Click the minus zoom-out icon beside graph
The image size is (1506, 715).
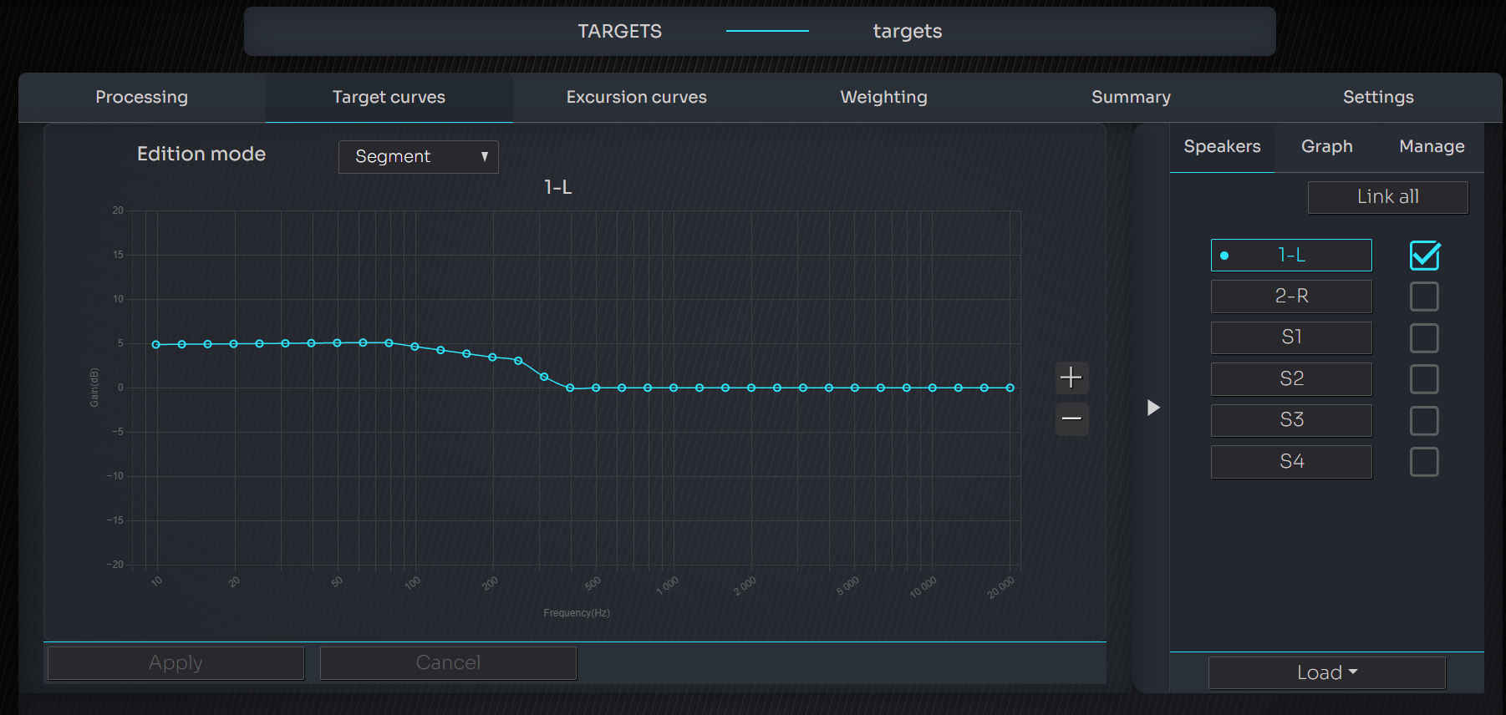(1071, 418)
